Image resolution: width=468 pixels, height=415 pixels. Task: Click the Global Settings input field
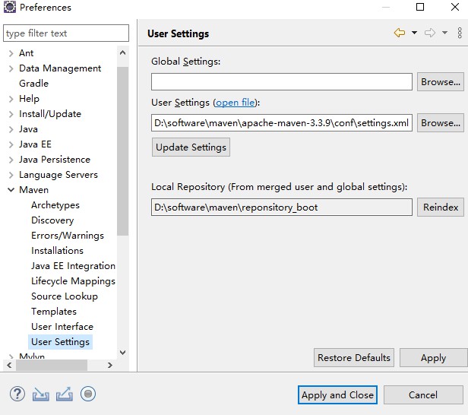pyautogui.click(x=282, y=82)
